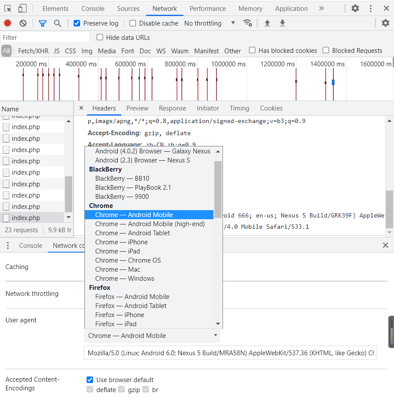Open the user agent select box
The image size is (394, 399).
pos(152,335)
